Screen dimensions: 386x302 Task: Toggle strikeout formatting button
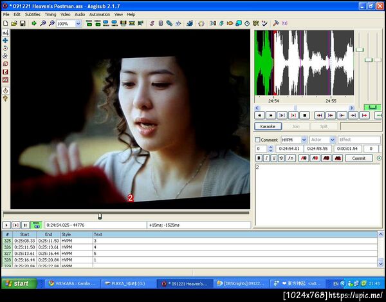click(x=281, y=158)
